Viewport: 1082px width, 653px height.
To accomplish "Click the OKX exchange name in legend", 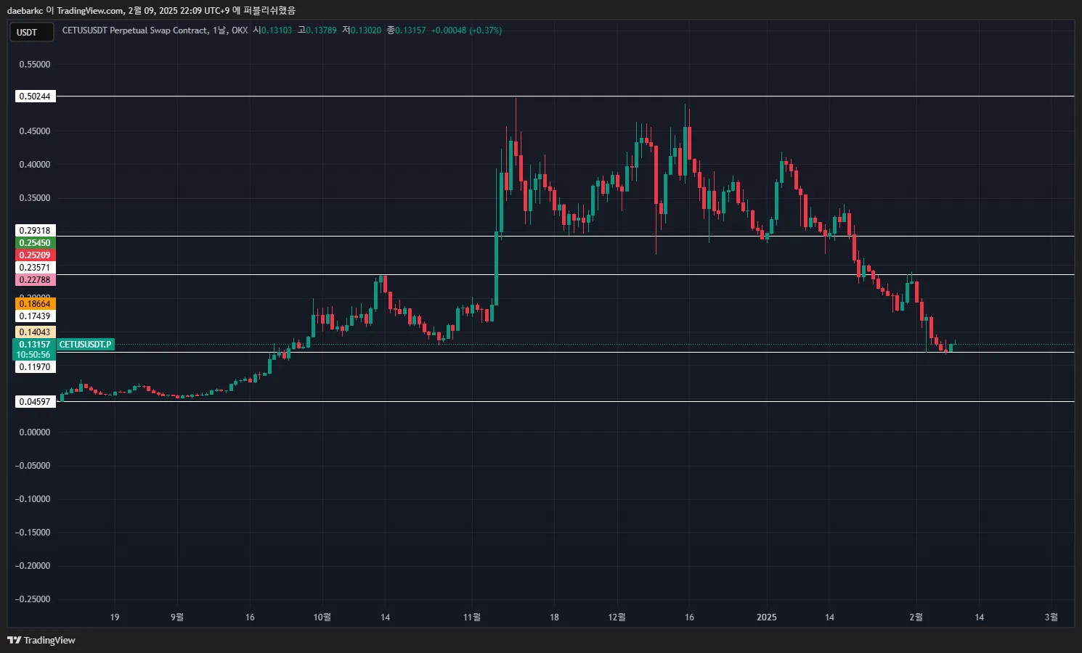I will click(240, 30).
